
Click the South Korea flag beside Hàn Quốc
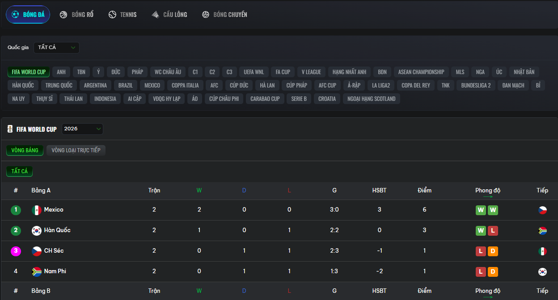click(37, 230)
